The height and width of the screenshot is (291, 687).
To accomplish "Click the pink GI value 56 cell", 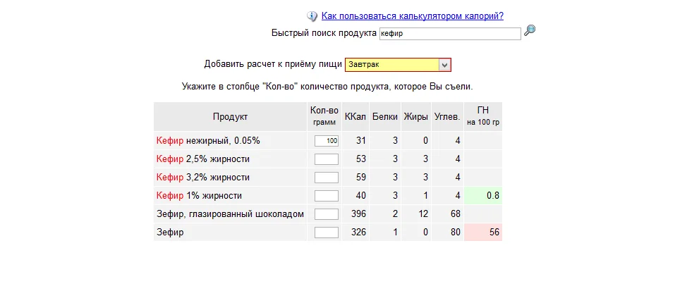I will coord(483,233).
